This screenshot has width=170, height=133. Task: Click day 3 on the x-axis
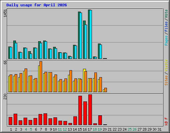click(x=21, y=129)
